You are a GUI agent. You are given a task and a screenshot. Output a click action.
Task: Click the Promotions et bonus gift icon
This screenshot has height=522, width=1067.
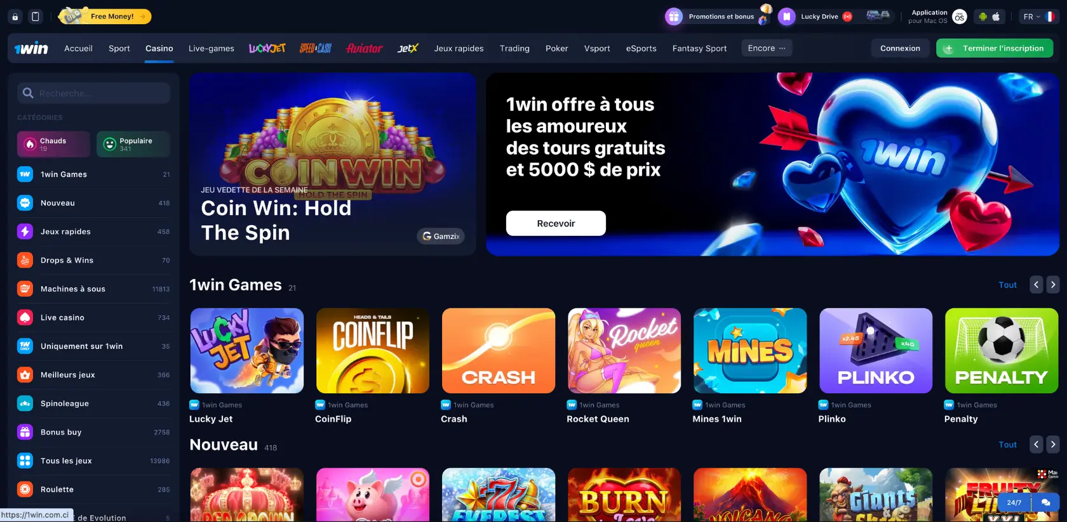click(674, 16)
